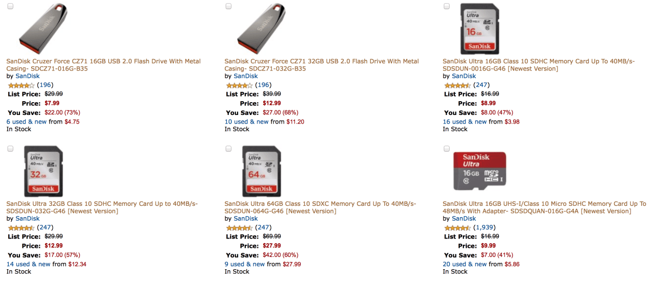Open the SanDisk Ultra 64GB SDXC title link
Viewport: 654px width, 282px height.
pos(320,207)
